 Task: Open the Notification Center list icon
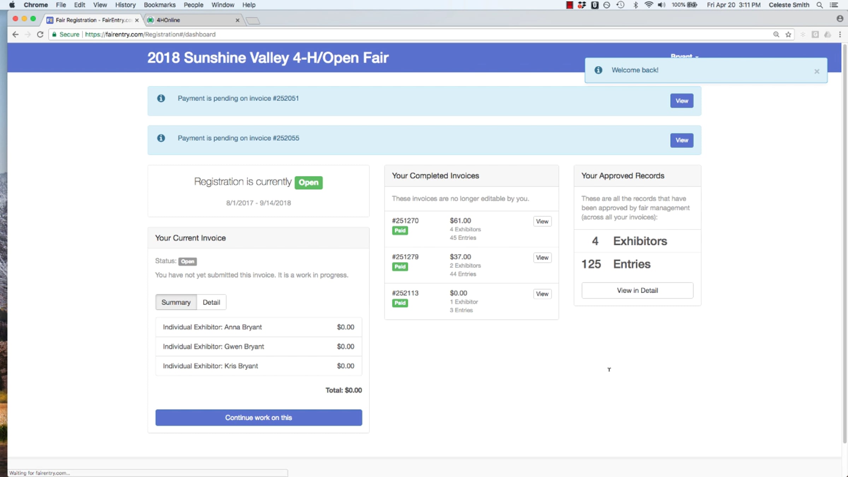coord(834,5)
